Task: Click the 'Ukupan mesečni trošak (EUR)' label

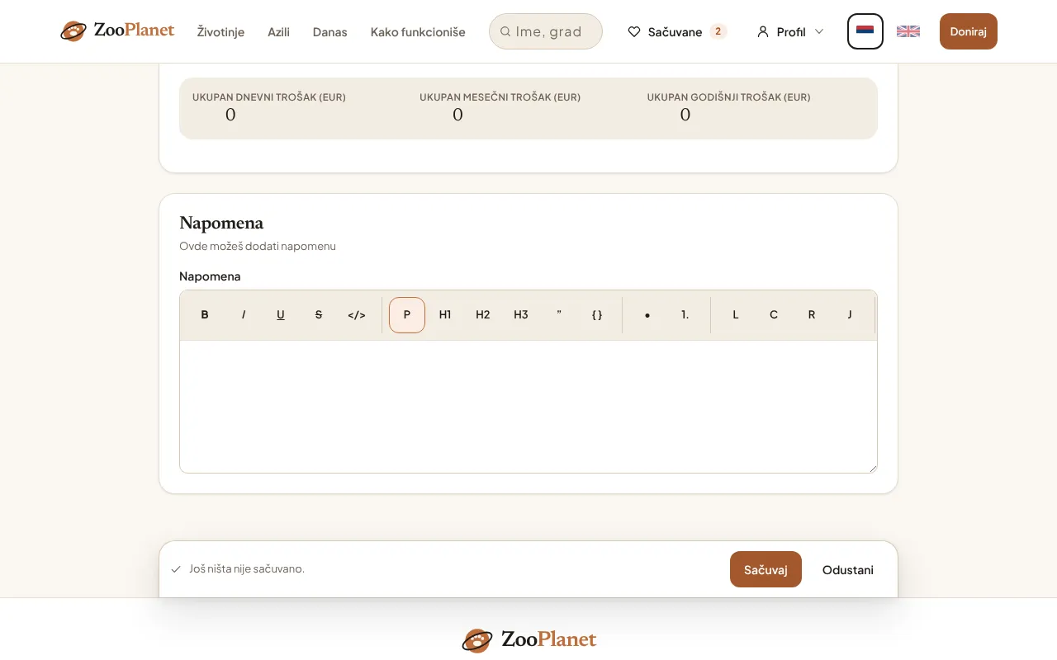Action: click(x=500, y=97)
